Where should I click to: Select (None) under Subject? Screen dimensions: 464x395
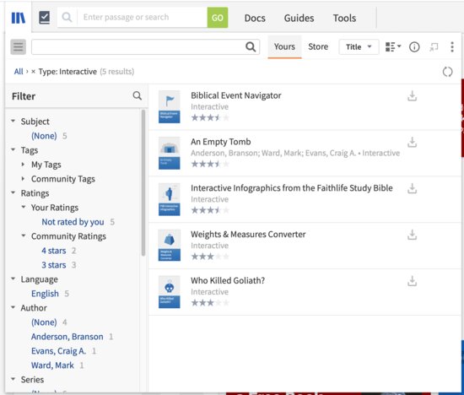pyautogui.click(x=44, y=136)
